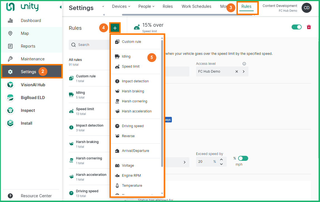Disable the 15% over rule toggle
The image size is (320, 202).
(296, 27)
